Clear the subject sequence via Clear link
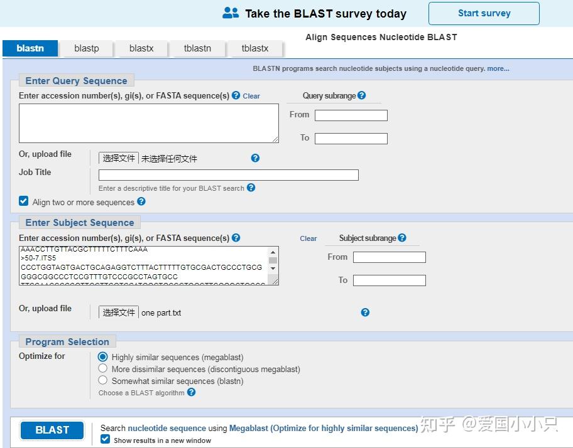The height and width of the screenshot is (448, 573). pos(308,238)
